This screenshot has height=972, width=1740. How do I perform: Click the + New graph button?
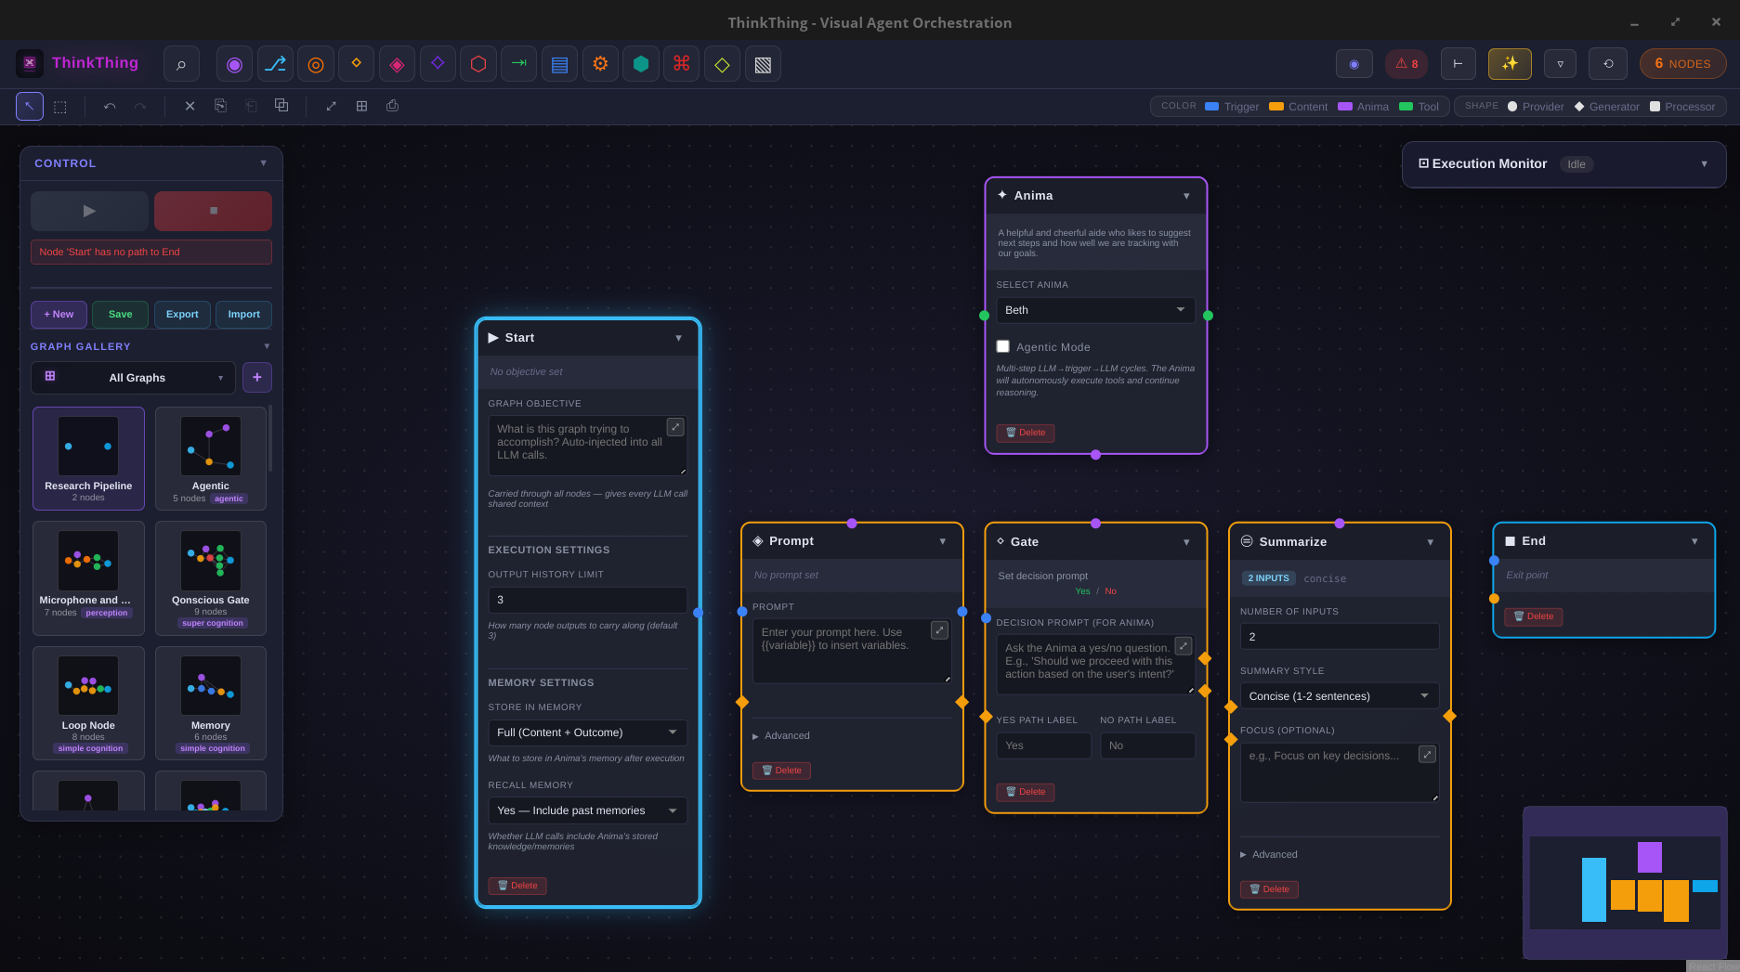59,315
